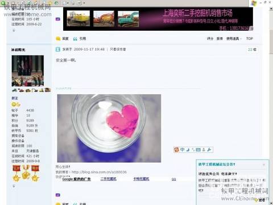273x205 pixels.
Task: Click the left red medal badge
Action: pyautogui.click(x=16, y=173)
